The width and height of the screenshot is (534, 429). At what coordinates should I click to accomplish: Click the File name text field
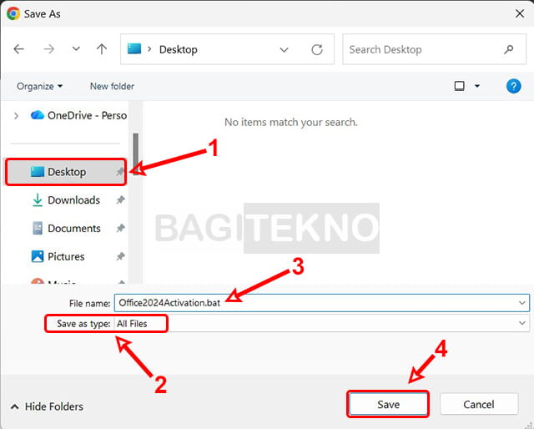322,303
